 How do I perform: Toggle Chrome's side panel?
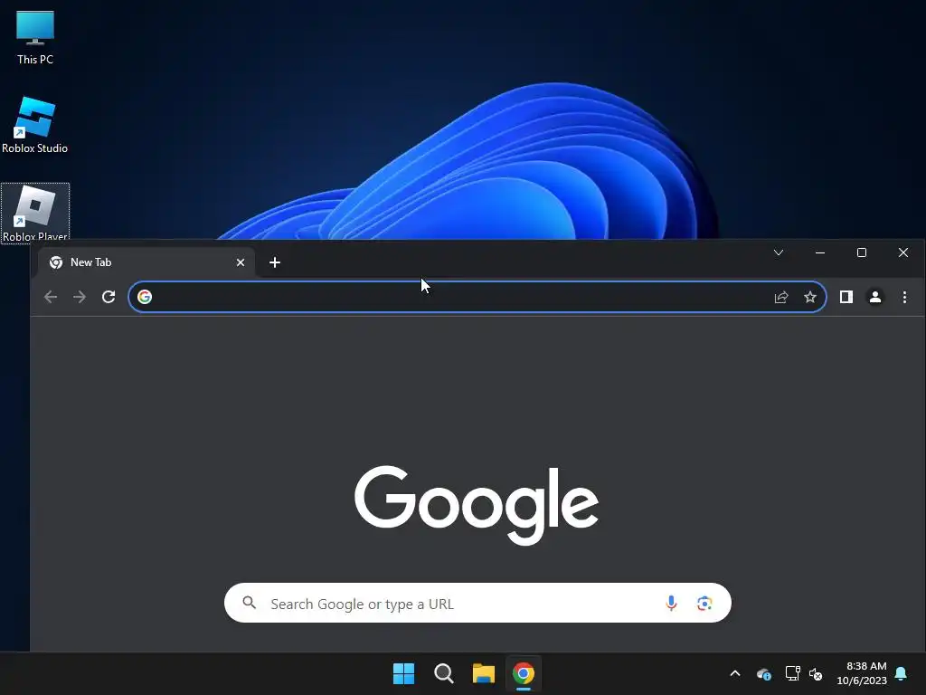pyautogui.click(x=846, y=297)
